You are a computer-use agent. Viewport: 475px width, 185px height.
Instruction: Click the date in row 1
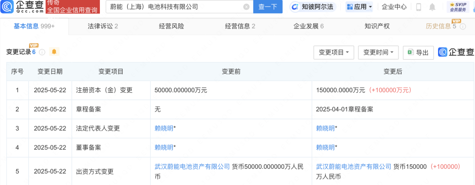[x=50, y=90]
